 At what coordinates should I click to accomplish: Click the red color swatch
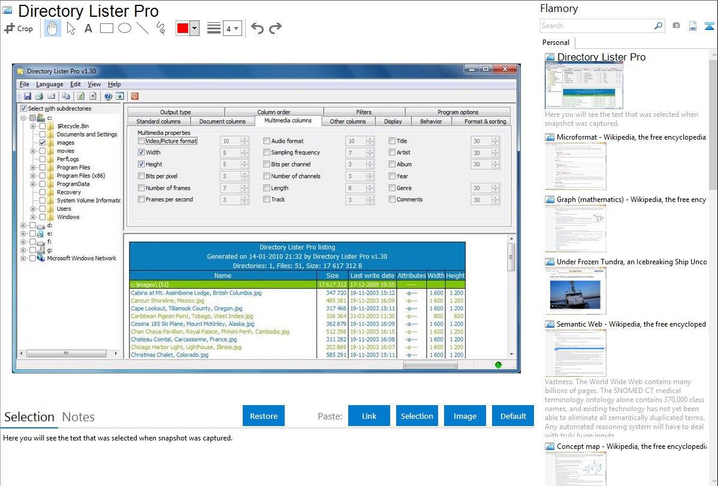coord(183,28)
